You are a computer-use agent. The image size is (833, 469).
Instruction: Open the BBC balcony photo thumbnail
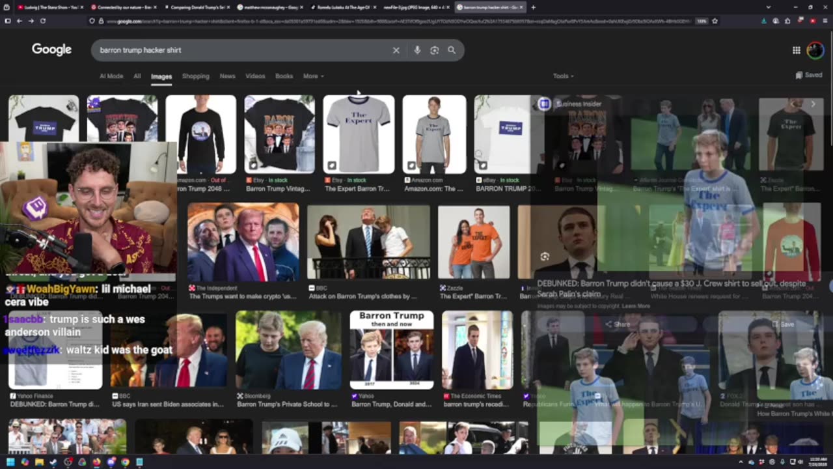pos(368,242)
